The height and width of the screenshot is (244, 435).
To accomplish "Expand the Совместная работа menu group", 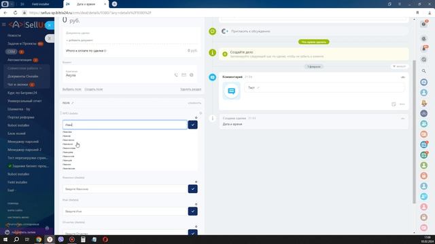I will pos(24,68).
